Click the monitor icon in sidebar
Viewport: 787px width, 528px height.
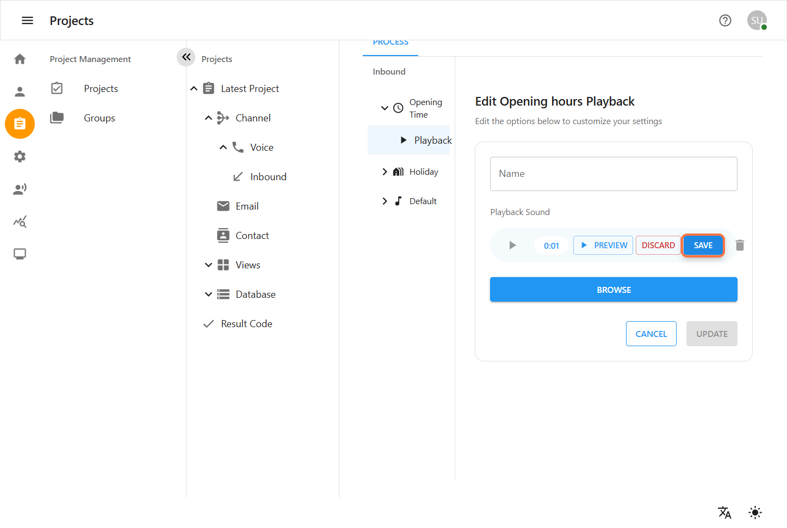[x=20, y=254]
